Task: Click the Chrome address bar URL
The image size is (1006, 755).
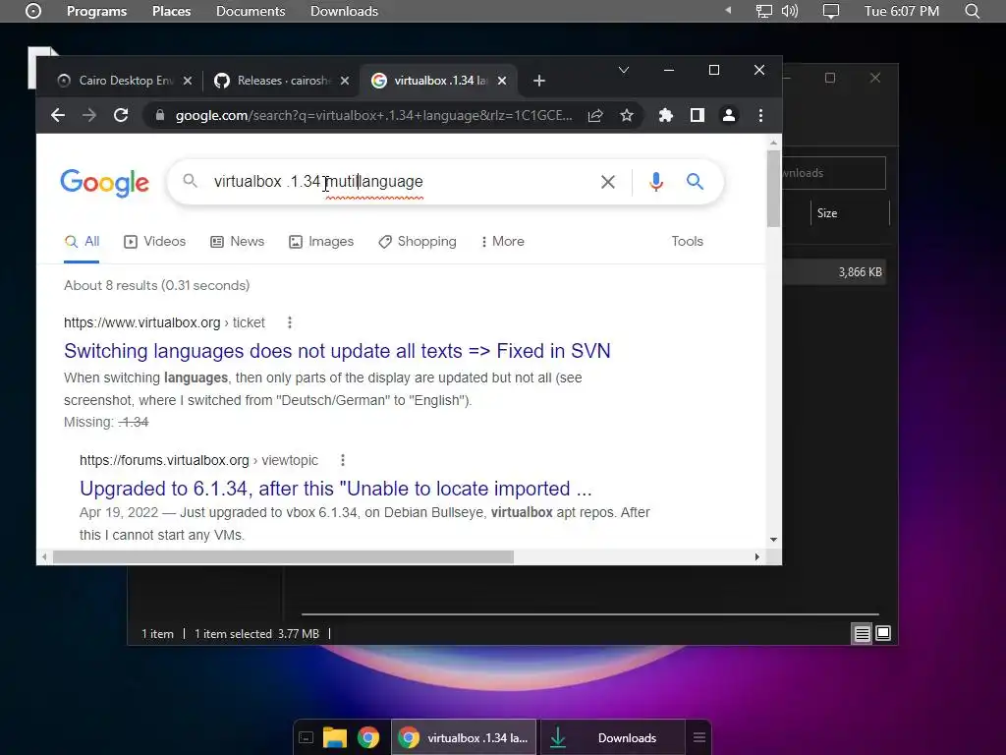Action: coord(373,116)
